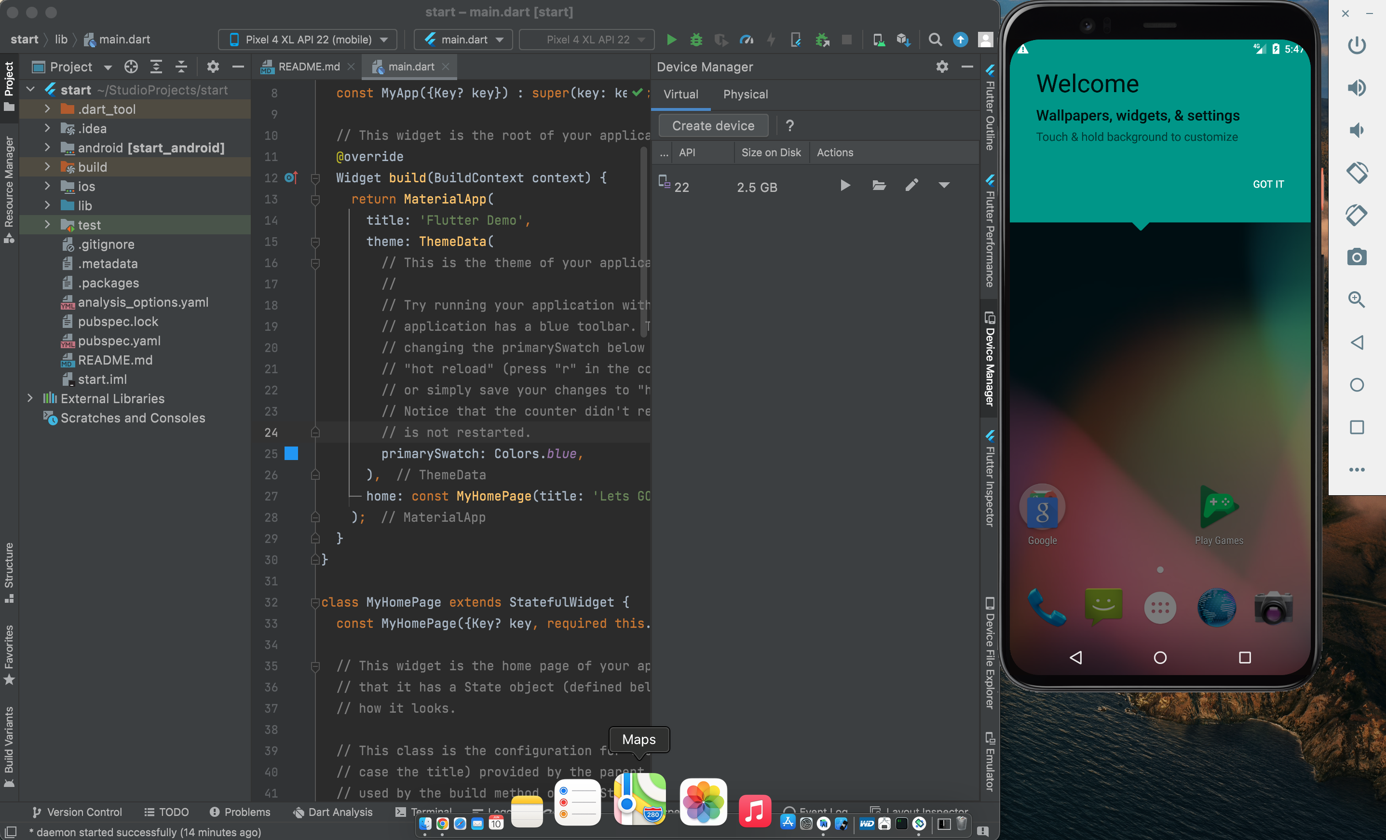Open API 22 device actions dropdown arrow
The width and height of the screenshot is (1386, 840).
click(944, 186)
